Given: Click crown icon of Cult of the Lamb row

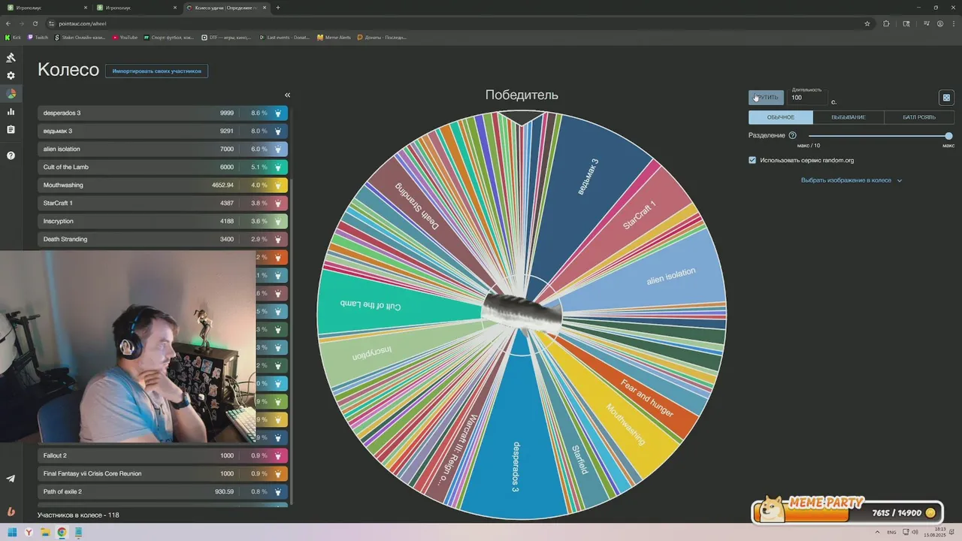Looking at the screenshot, I should coord(278,167).
